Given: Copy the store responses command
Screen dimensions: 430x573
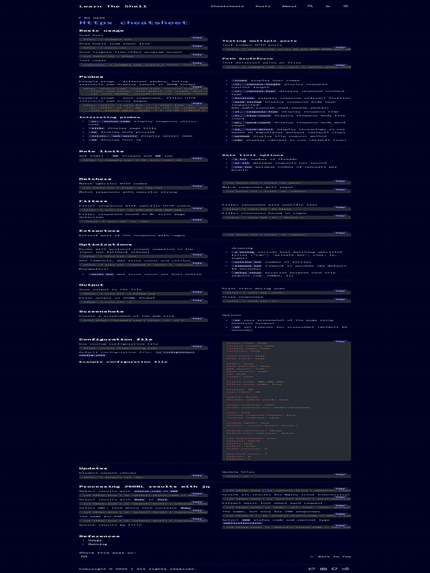Looking at the screenshot, I should [340, 299].
